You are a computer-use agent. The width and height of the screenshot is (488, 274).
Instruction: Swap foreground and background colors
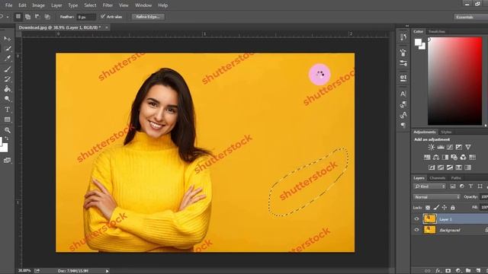tap(6, 139)
